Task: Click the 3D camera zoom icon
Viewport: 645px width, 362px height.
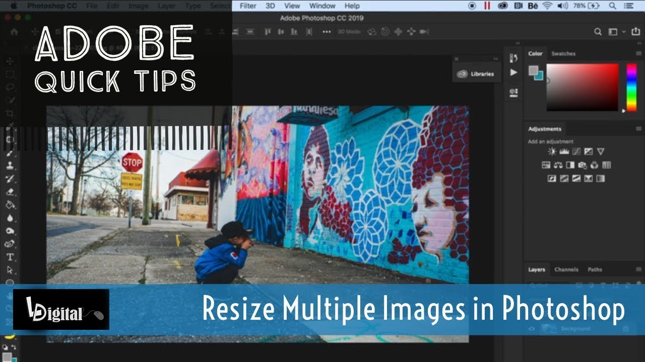Action: coord(424,32)
